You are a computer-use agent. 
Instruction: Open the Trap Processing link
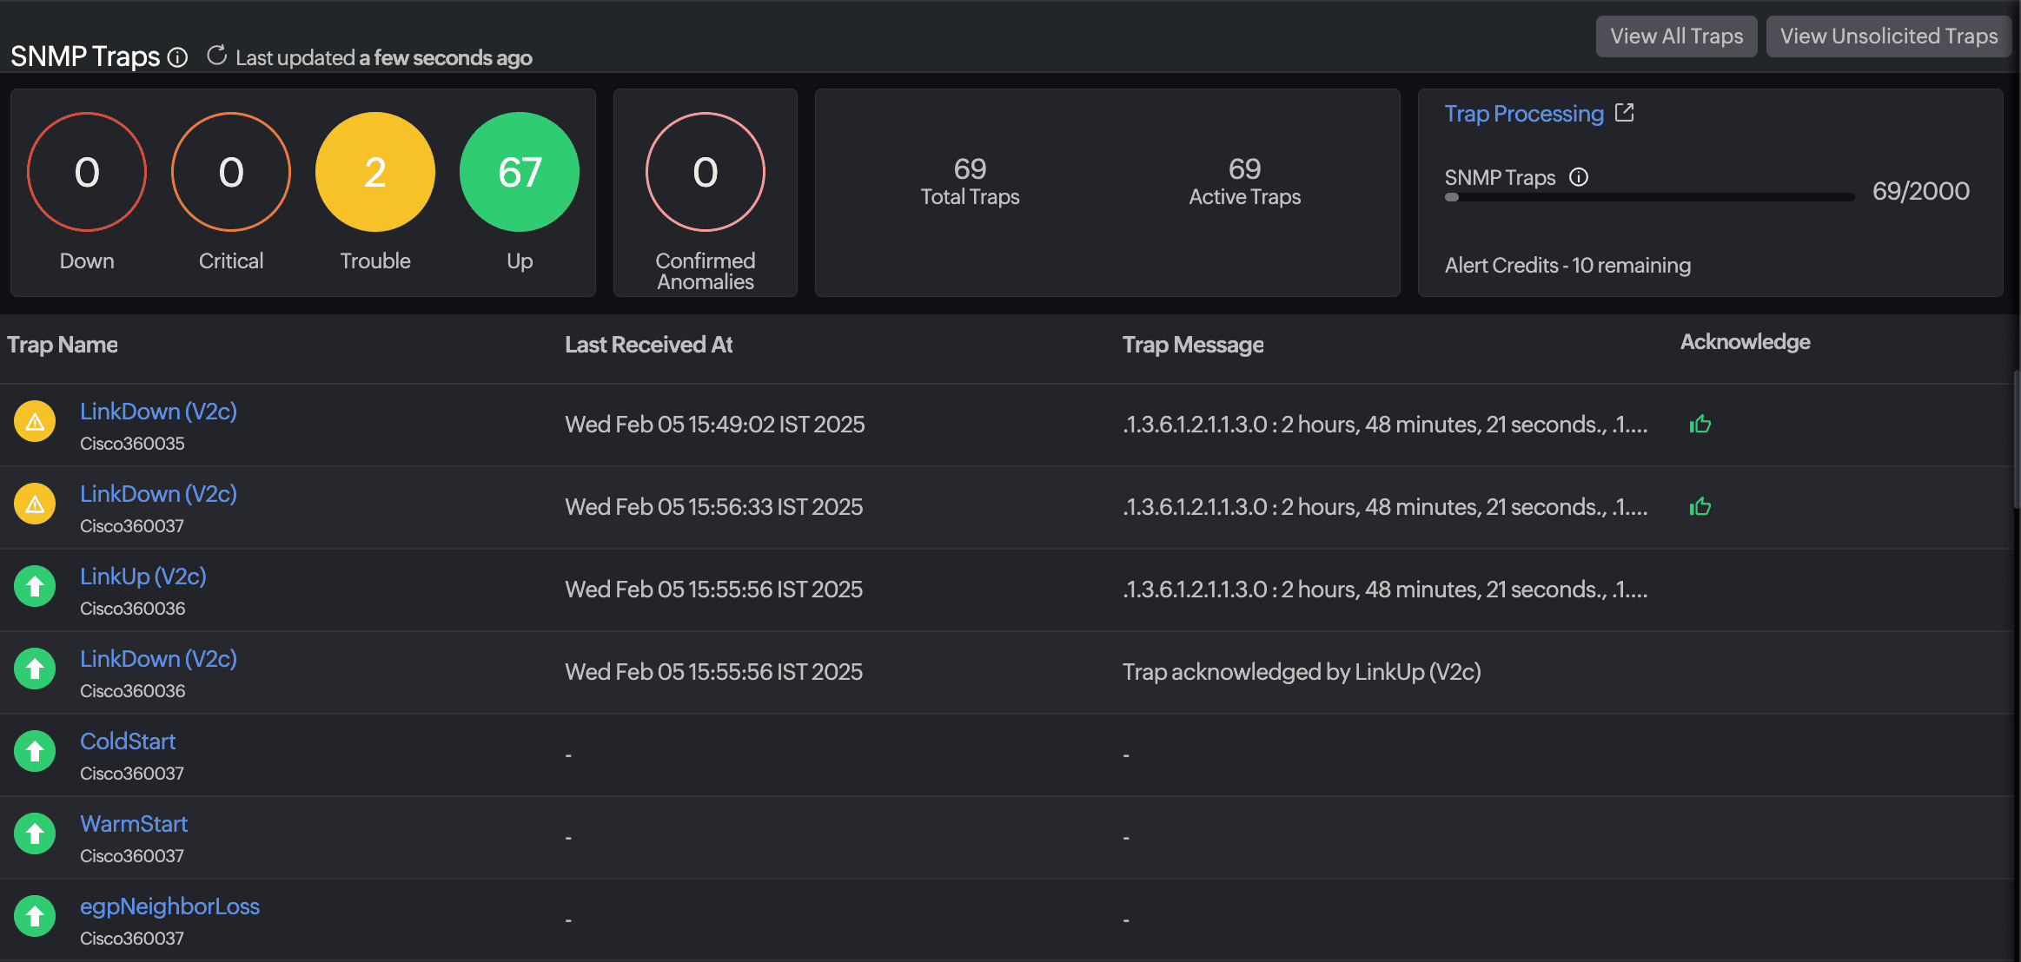click(1523, 114)
